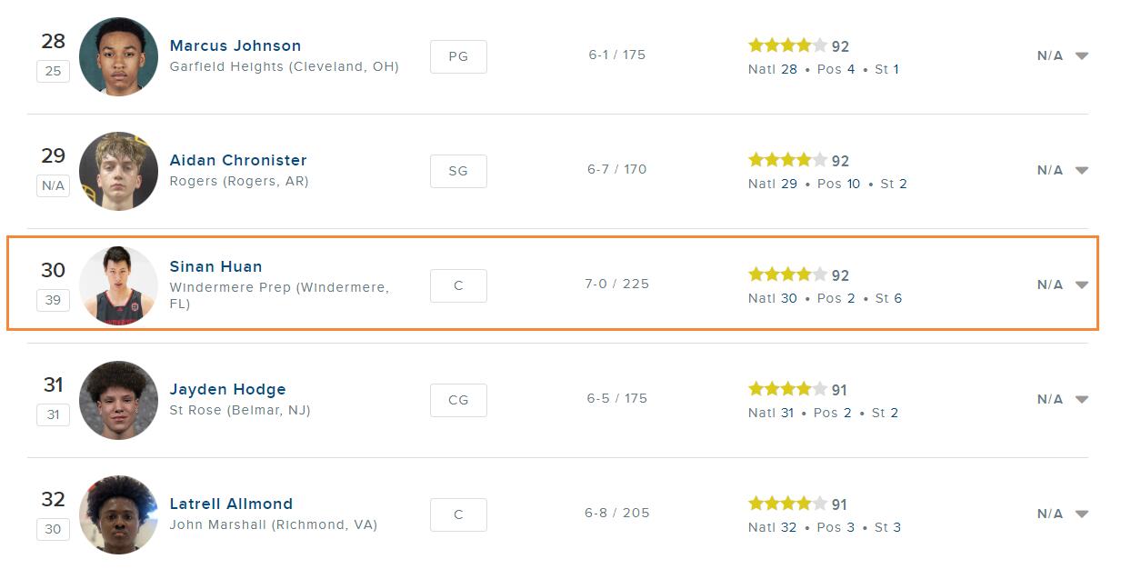This screenshot has width=1141, height=569.
Task: Click the SG position badge
Action: click(x=458, y=171)
